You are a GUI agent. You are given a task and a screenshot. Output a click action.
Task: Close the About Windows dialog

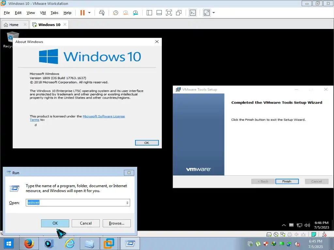[x=157, y=42]
